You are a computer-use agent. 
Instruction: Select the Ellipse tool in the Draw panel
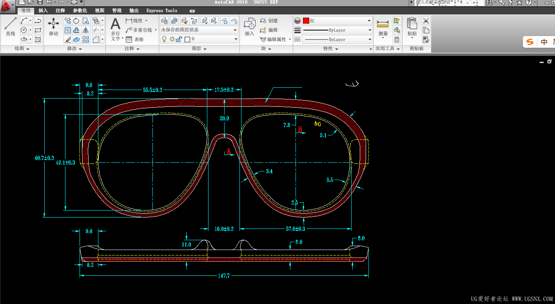pos(24,40)
